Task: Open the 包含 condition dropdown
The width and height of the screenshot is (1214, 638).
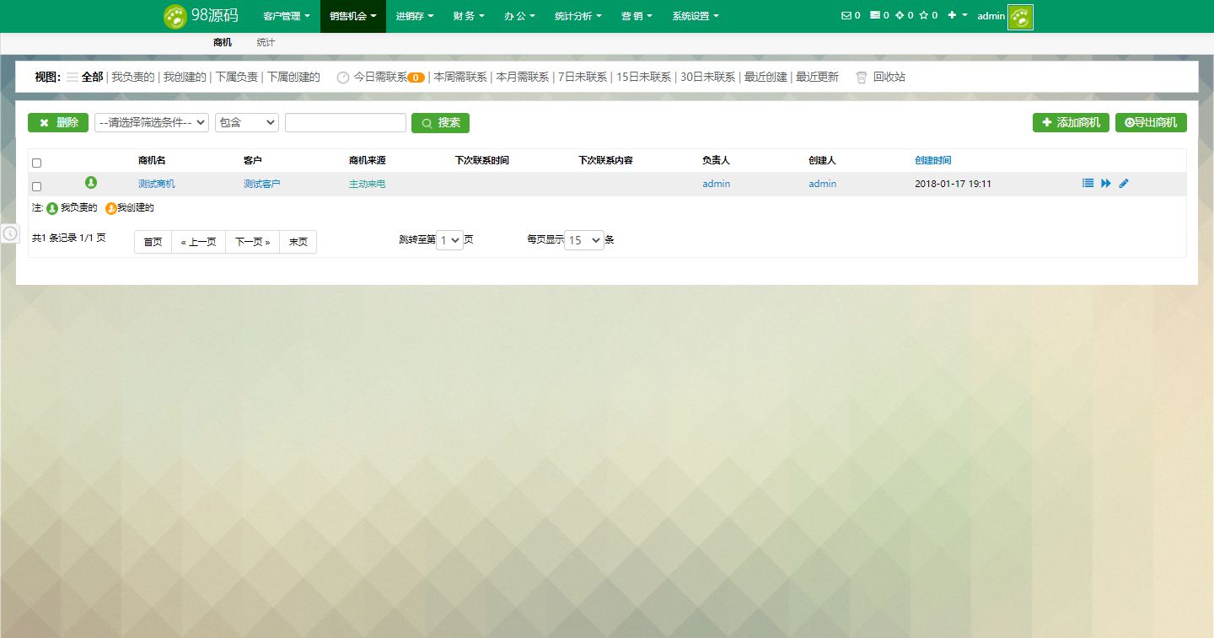Action: pos(246,122)
